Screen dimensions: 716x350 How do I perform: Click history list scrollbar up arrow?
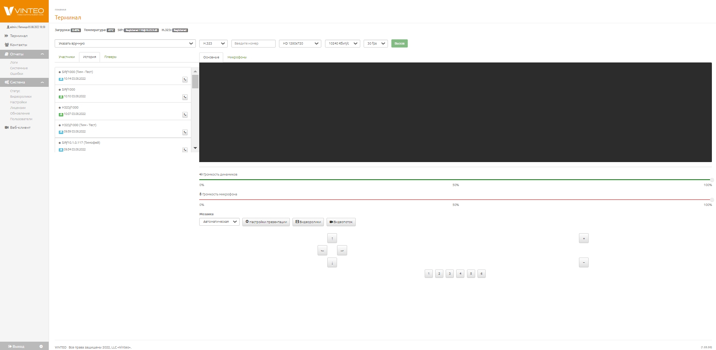click(195, 71)
